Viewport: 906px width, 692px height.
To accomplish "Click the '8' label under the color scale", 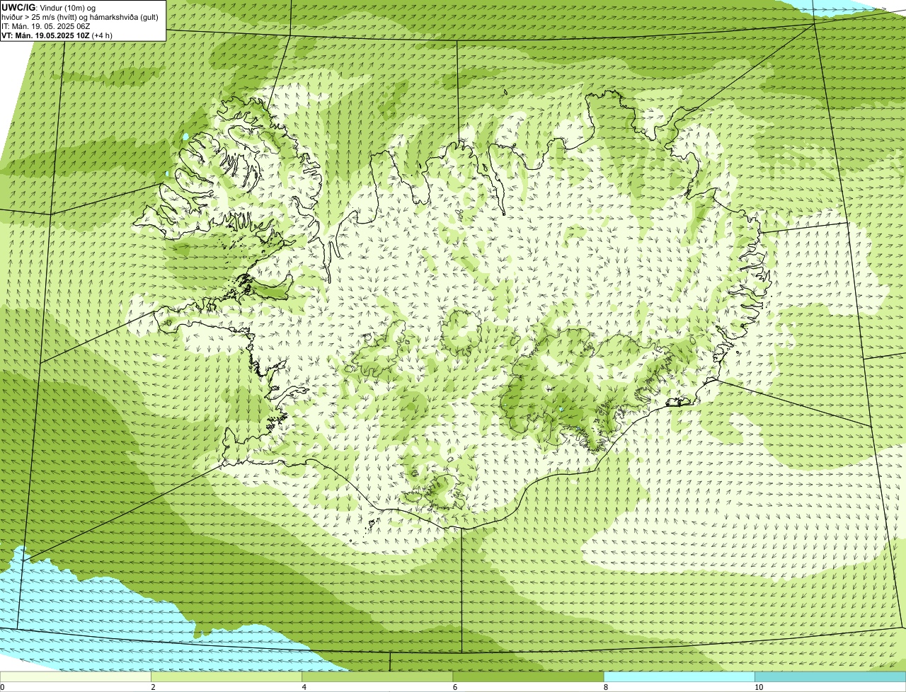I will coord(605,687).
